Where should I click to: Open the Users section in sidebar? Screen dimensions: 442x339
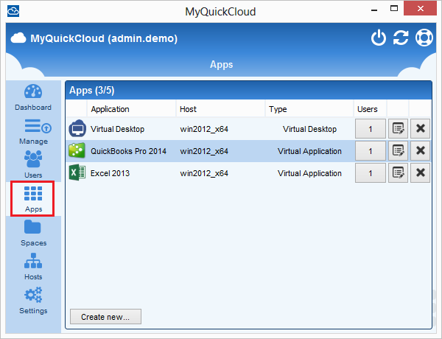(33, 164)
